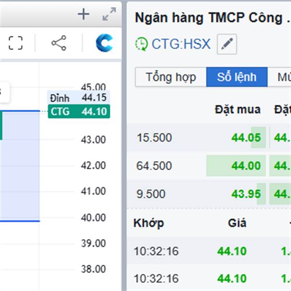The height and width of the screenshot is (291, 291).
Task: Click 41.00 on the price axis
Action: tap(93, 191)
